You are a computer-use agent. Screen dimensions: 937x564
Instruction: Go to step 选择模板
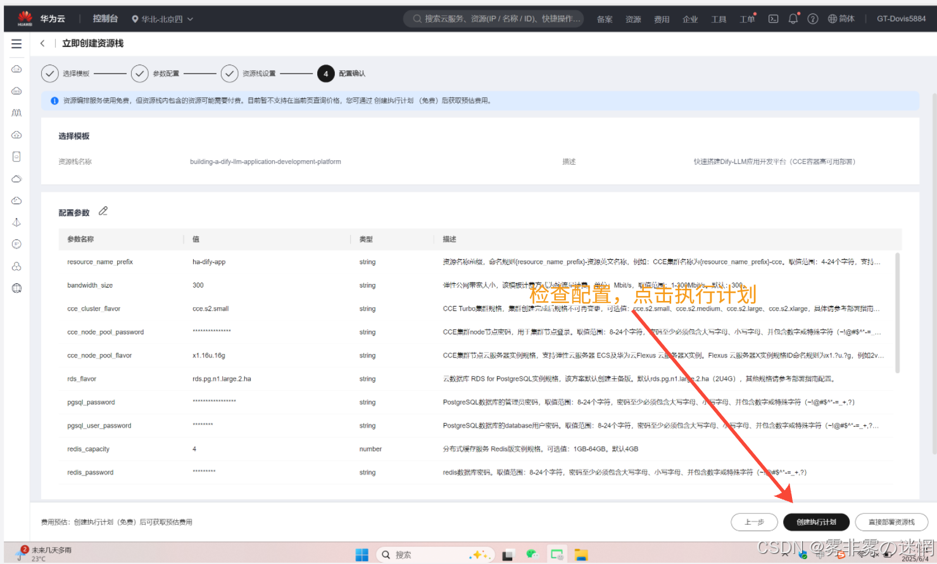point(66,74)
